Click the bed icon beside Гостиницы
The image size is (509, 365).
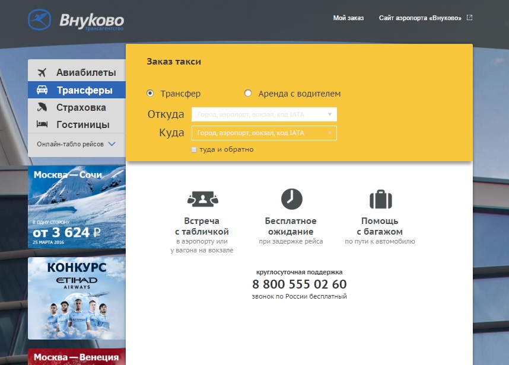tap(42, 124)
